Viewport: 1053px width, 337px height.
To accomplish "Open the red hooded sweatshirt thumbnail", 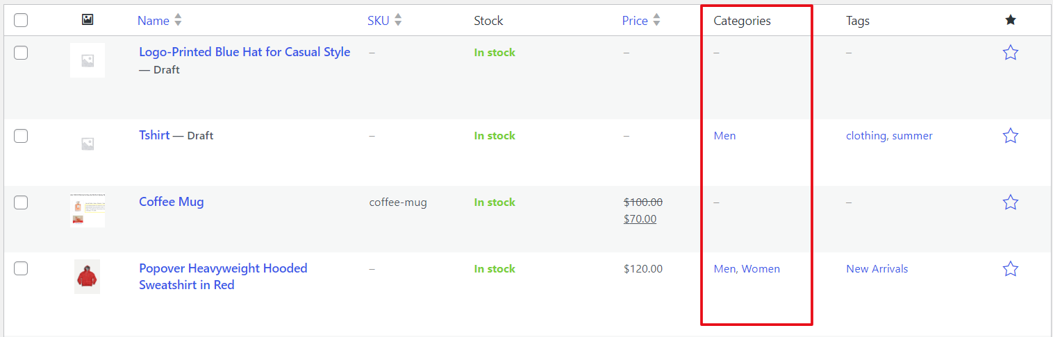I will [88, 277].
